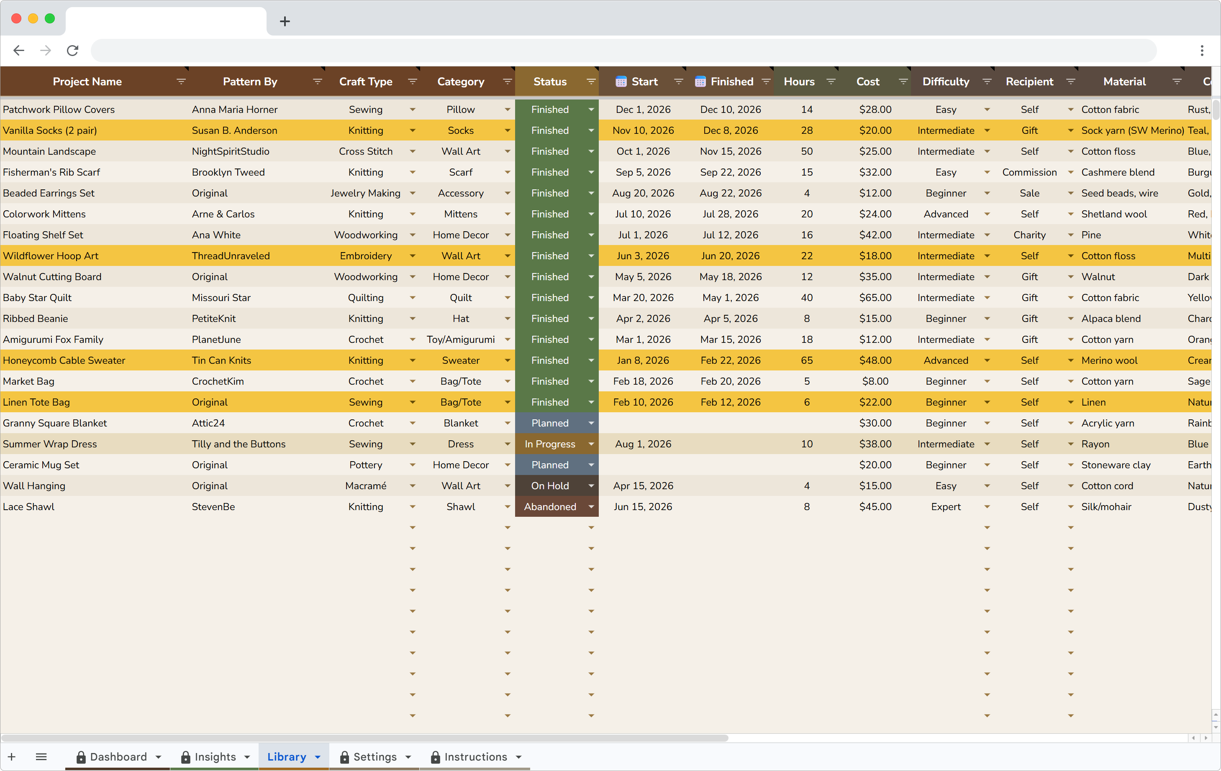Go to the Instructions tab
Image resolution: width=1221 pixels, height=771 pixels.
click(475, 756)
